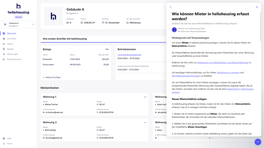Open Immobilie in the sidebar
The height and width of the screenshot is (148, 264).
pos(11,39)
